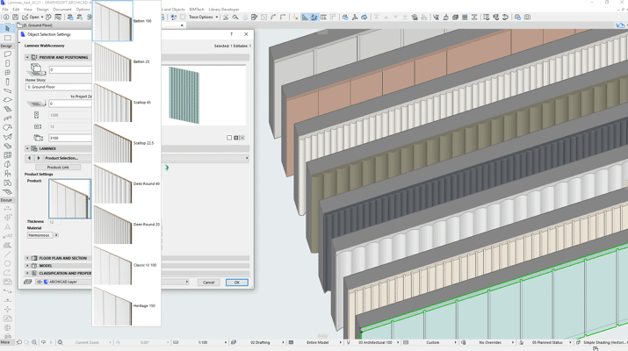
Task: Click the Wall tool icon
Action: pyautogui.click(x=8, y=54)
